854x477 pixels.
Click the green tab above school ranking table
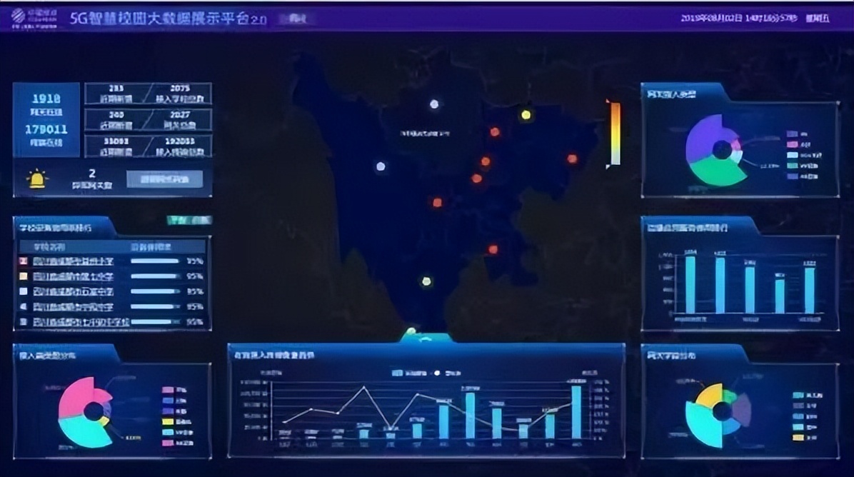pyautogui.click(x=189, y=220)
